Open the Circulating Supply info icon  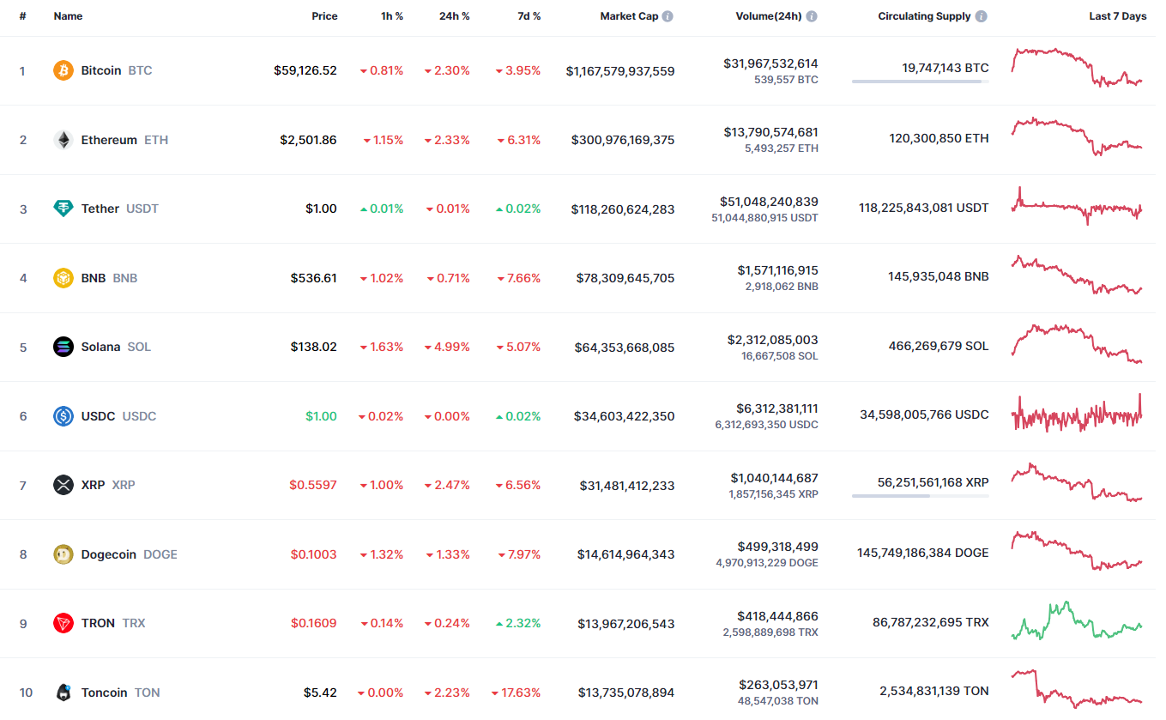981,16
